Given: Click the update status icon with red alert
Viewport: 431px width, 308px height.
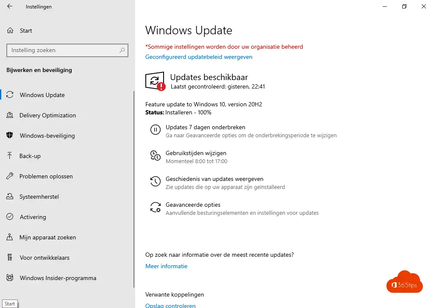Looking at the screenshot, I should (x=155, y=81).
